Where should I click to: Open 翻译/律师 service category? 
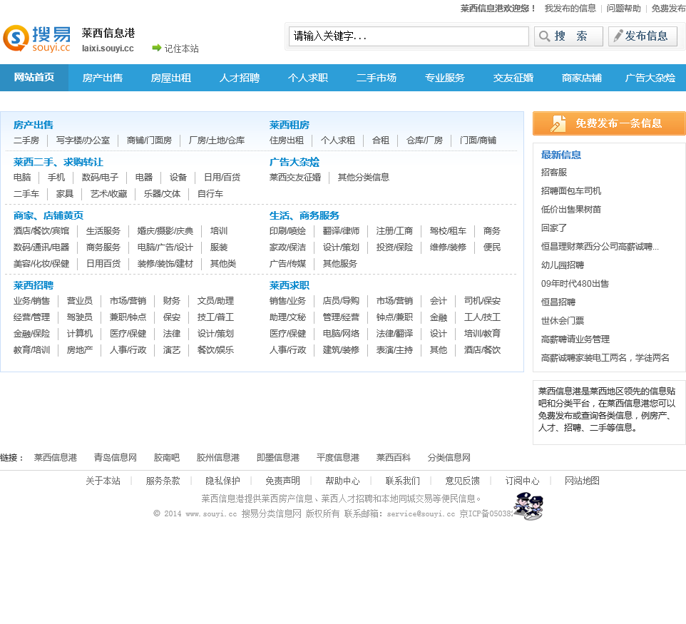pyautogui.click(x=342, y=230)
